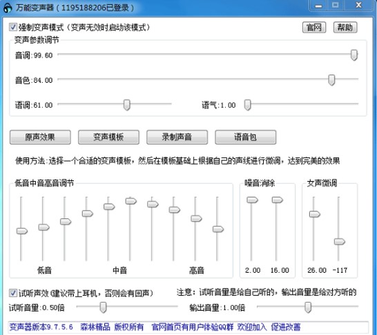Click the 官网首页有用户体验QQ群 status text
The width and height of the screenshot is (377, 335).
pos(193,327)
